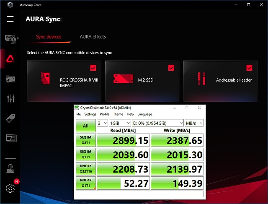Image resolution: width=268 pixels, height=204 pixels.
Task: Click the AddressableHeader device icon
Action: (x=201, y=78)
